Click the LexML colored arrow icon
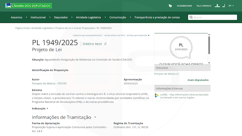This screenshot has height=136, width=242. click(x=157, y=96)
